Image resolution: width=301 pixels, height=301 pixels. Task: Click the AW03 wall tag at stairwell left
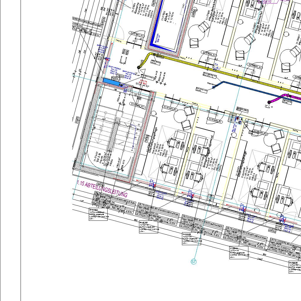pos(77,120)
